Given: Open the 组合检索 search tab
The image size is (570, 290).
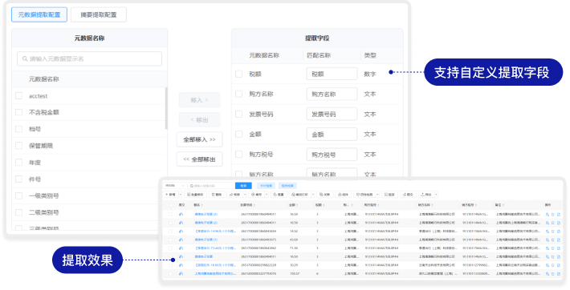Looking at the screenshot, I should (287, 186).
